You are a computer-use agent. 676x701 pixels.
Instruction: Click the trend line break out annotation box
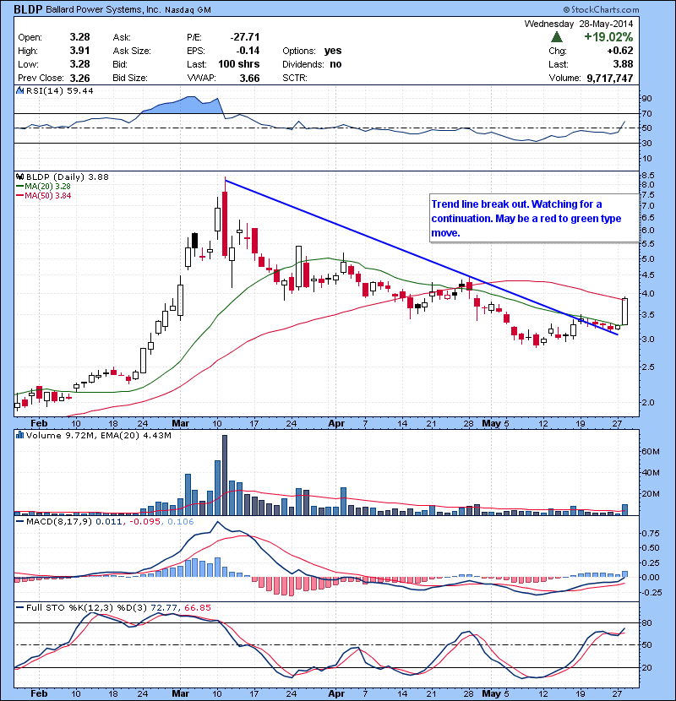534,218
